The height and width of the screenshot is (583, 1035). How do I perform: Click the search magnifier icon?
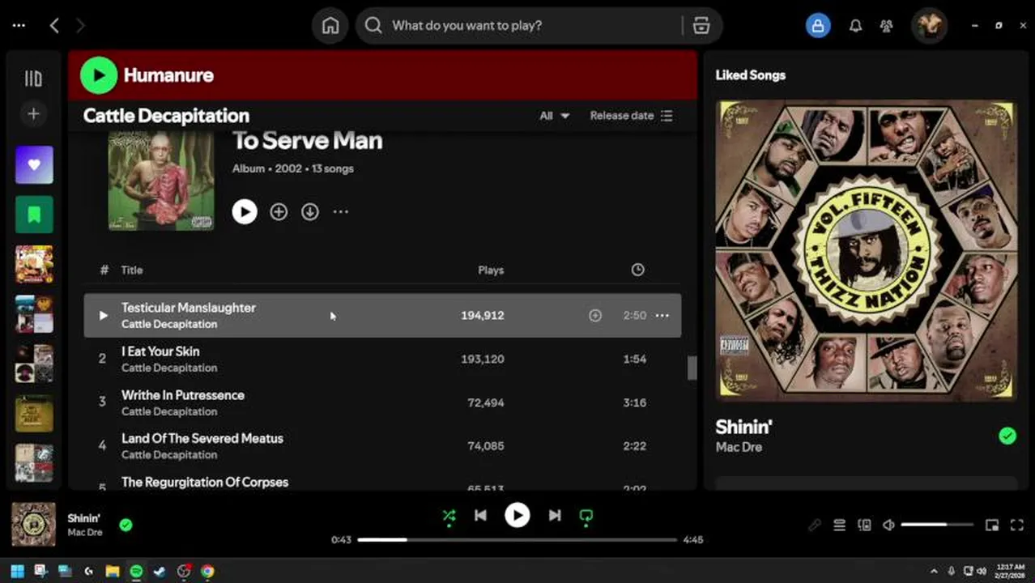tap(373, 25)
